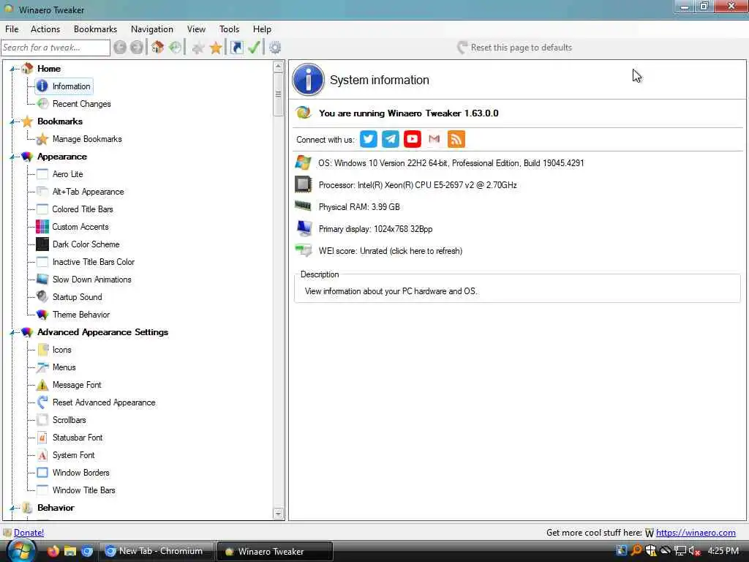Collapse the Behavior tree node
This screenshot has height=562, width=749.
12,508
